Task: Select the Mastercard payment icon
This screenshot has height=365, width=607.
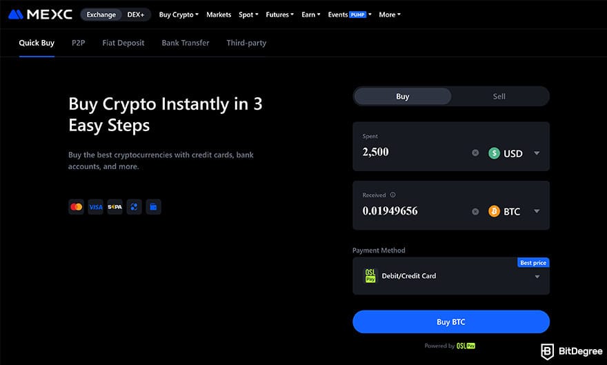Action: [x=77, y=207]
